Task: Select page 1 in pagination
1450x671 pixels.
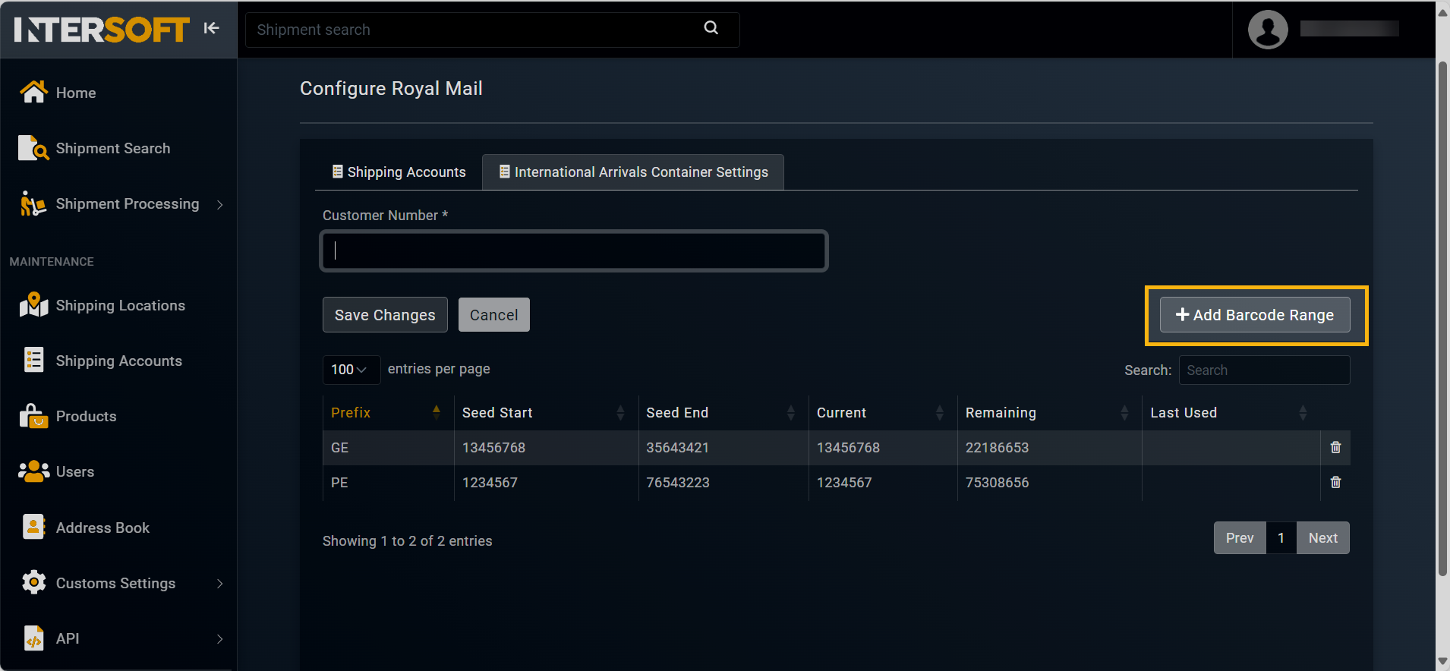Action: click(1281, 537)
